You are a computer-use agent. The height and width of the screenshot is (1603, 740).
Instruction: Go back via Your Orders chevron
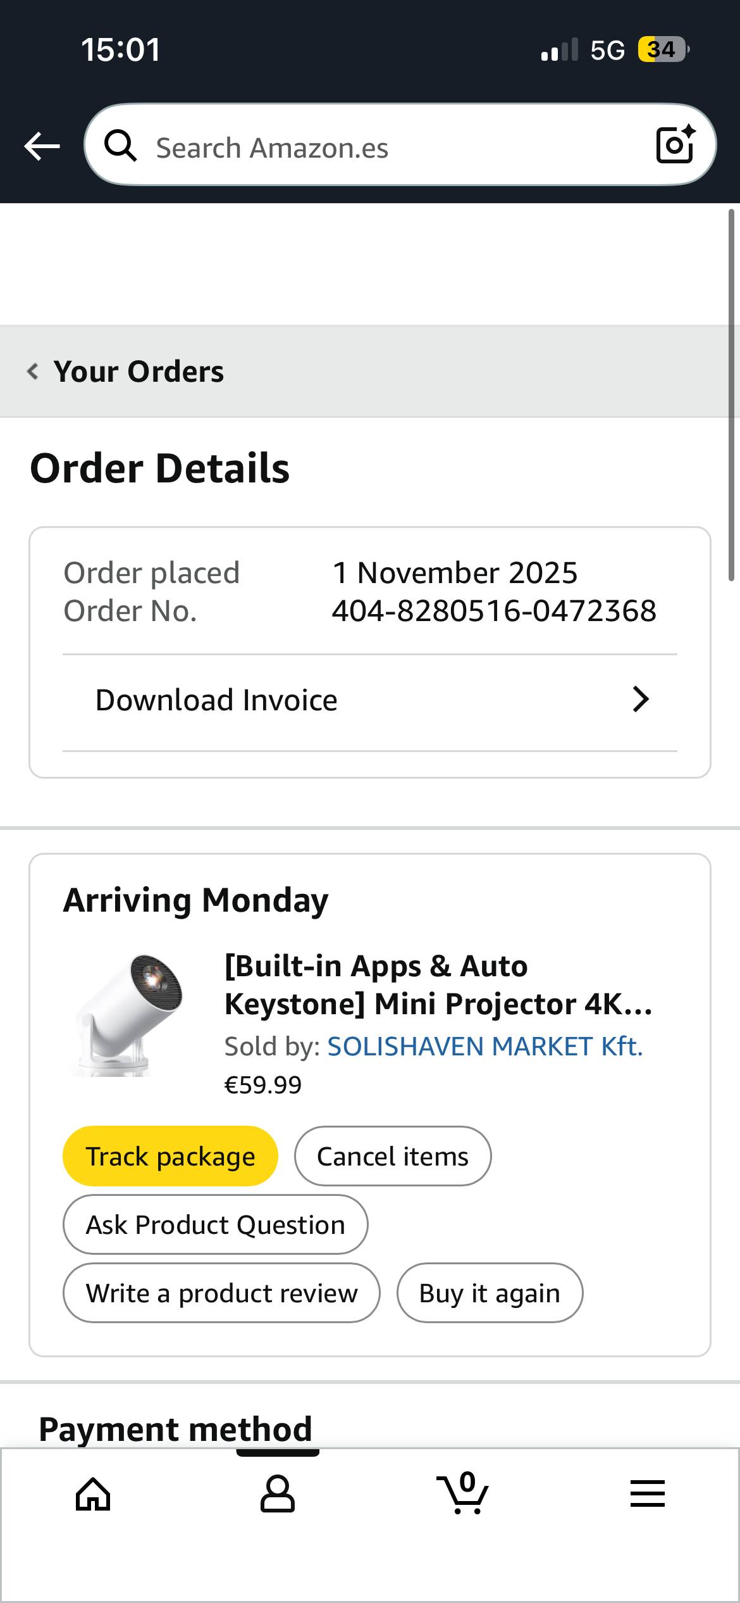pos(33,371)
